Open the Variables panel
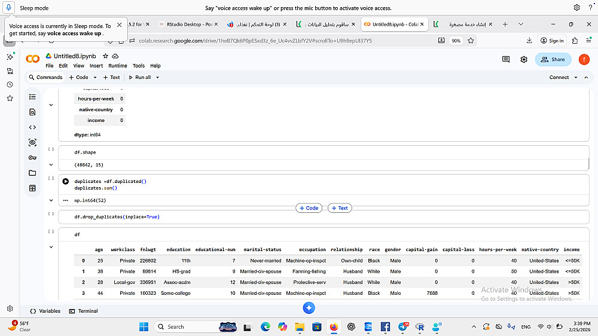 click(45, 311)
